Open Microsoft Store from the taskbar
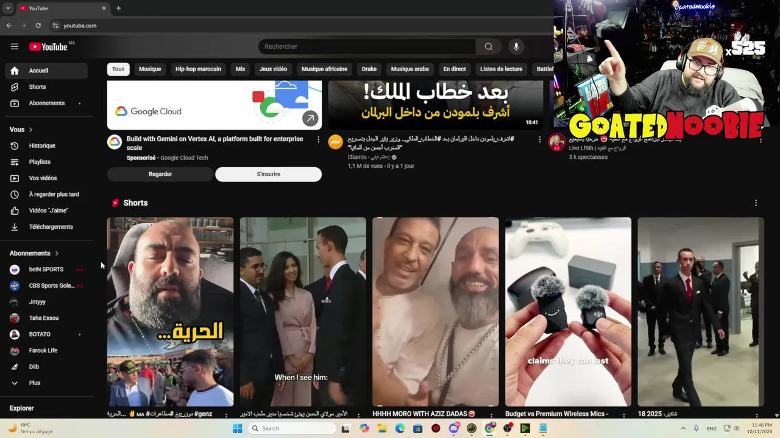Screen dimensions: 780x438 tap(417, 428)
